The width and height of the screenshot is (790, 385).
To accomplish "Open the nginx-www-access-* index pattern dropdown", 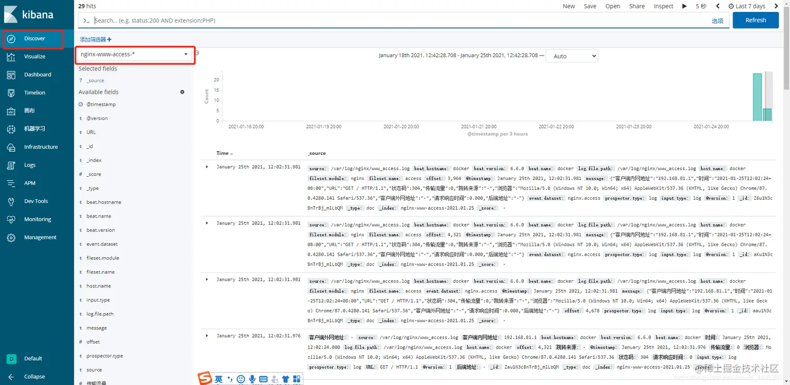I will click(x=134, y=54).
